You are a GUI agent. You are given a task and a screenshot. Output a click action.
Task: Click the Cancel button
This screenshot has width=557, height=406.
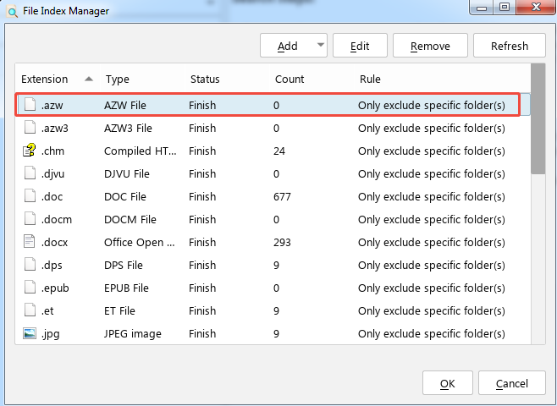tap(511, 384)
